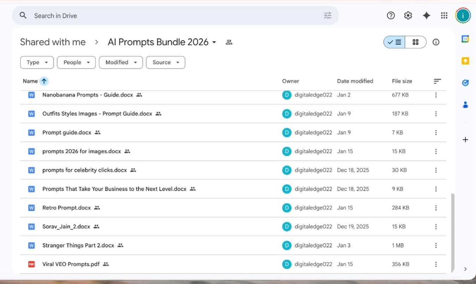The image size is (476, 284).
Task: Switch to grid layout view
Action: point(415,42)
